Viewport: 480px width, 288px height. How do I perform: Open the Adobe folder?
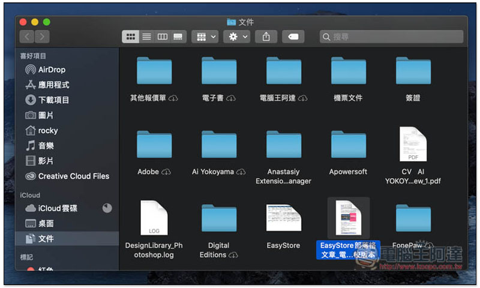coord(154,145)
